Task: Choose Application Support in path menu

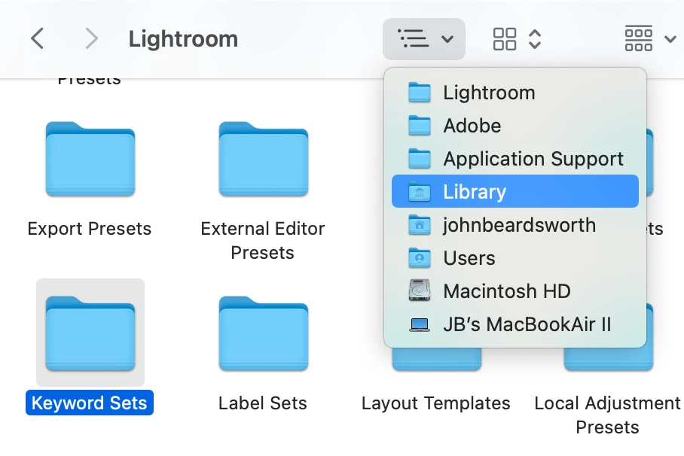Action: 515,159
